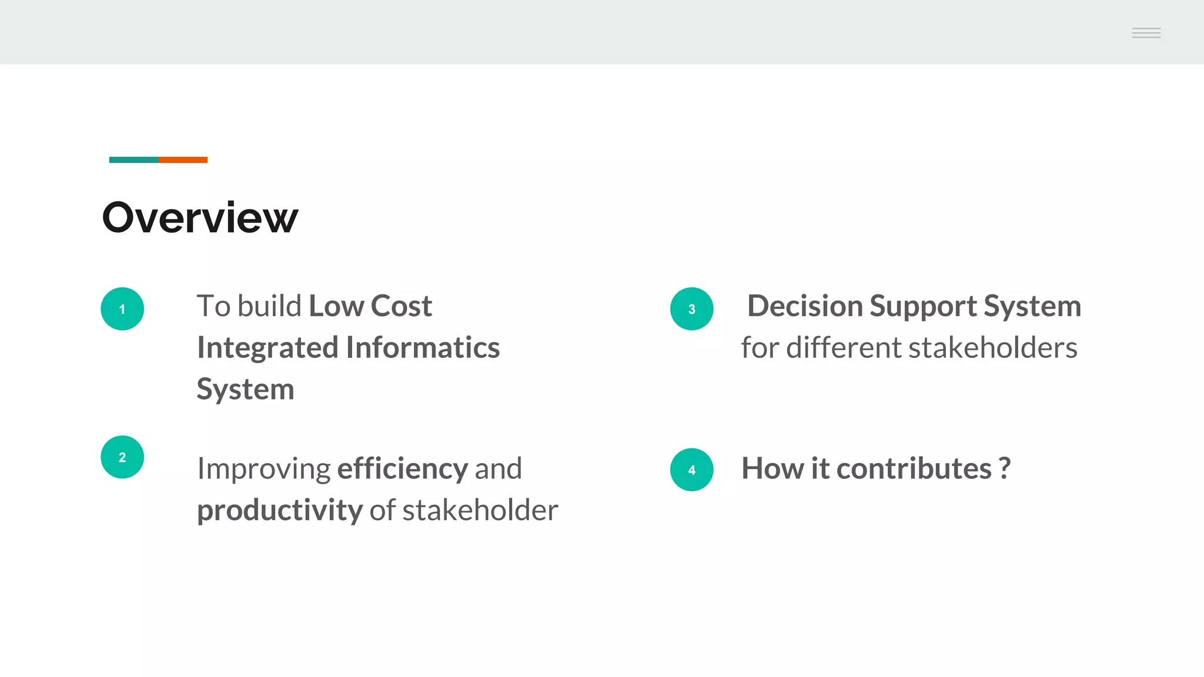The height and width of the screenshot is (677, 1204).
Task: Click the bold word 'efficiency'
Action: pos(403,468)
